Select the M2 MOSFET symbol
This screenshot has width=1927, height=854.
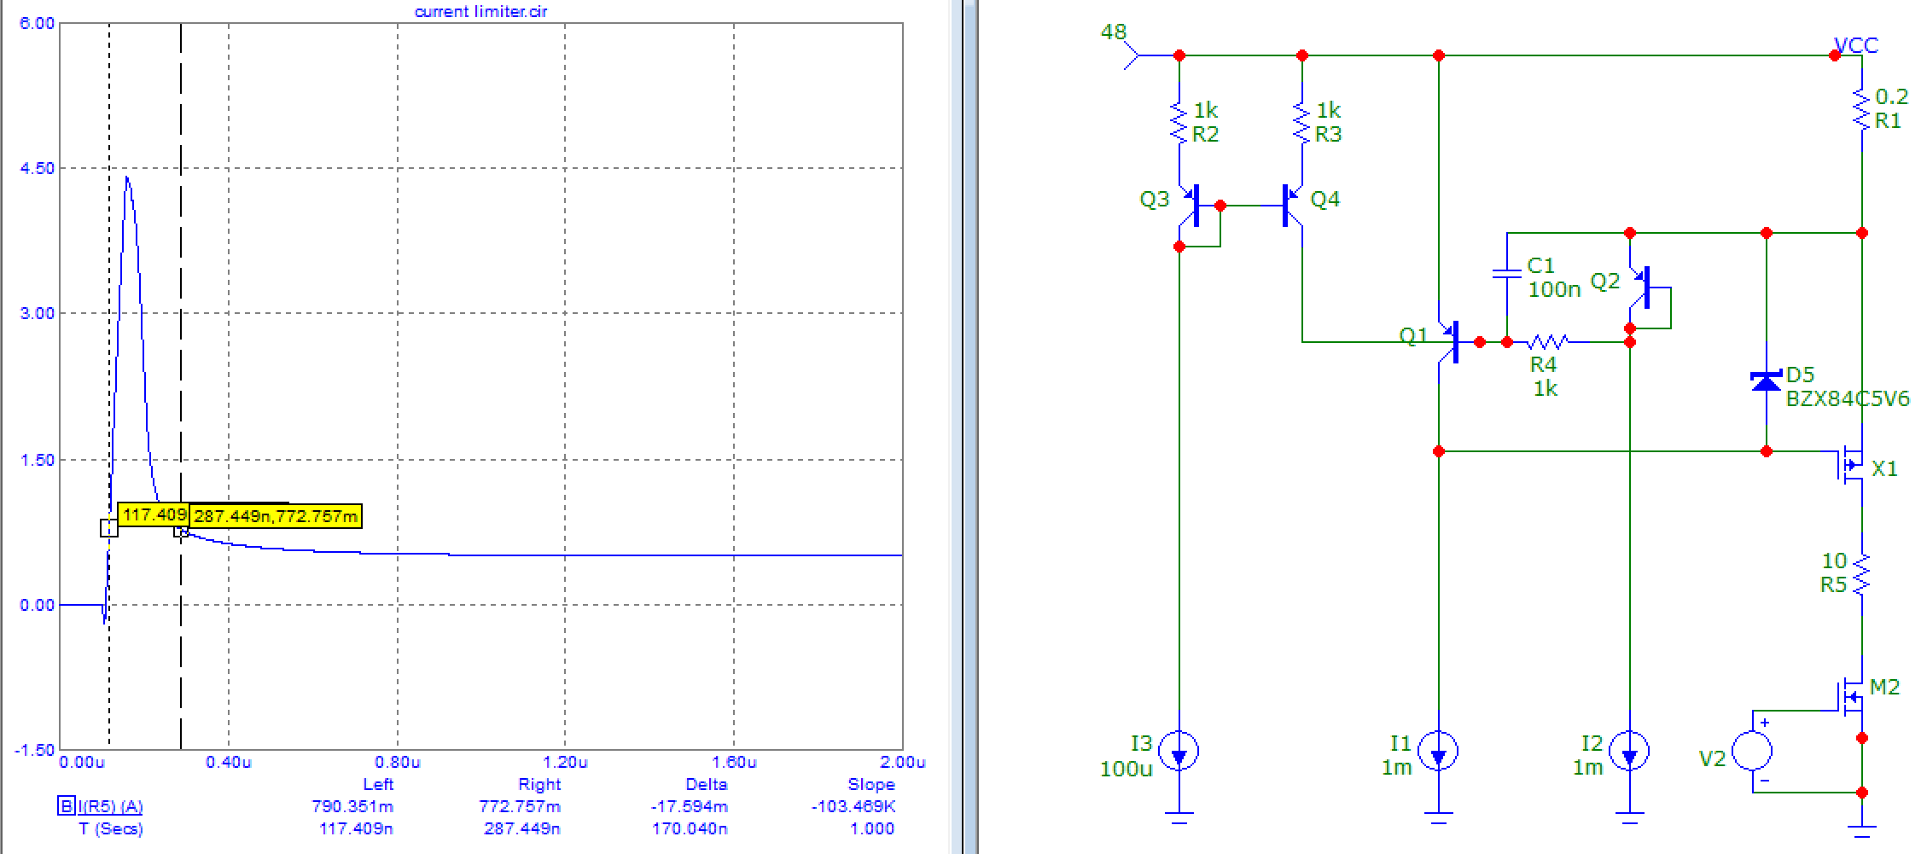click(1848, 697)
